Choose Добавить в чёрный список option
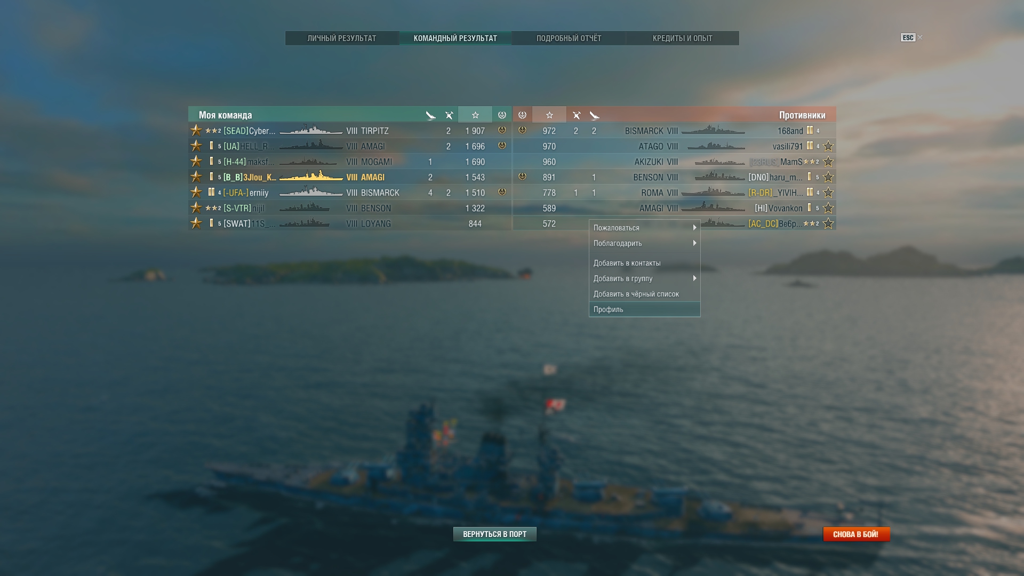Image resolution: width=1024 pixels, height=576 pixels. (644, 294)
